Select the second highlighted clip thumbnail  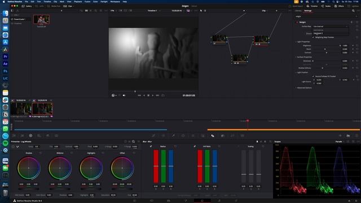point(42,108)
